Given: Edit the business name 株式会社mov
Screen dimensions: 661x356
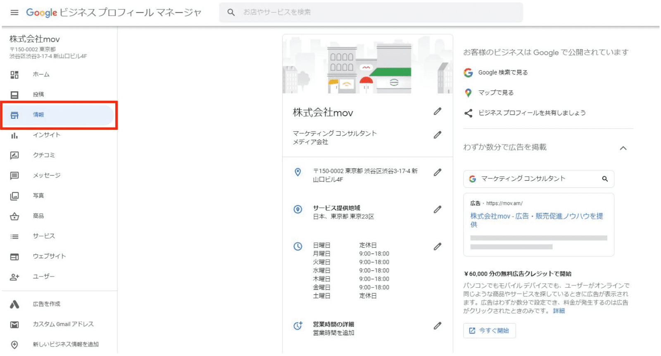Looking at the screenshot, I should [437, 112].
